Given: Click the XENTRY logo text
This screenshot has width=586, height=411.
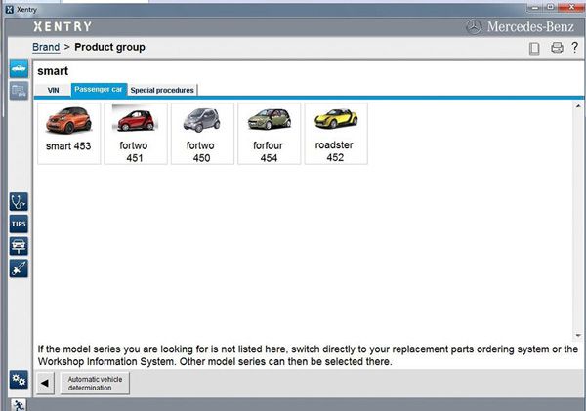Looking at the screenshot, I should (x=63, y=26).
